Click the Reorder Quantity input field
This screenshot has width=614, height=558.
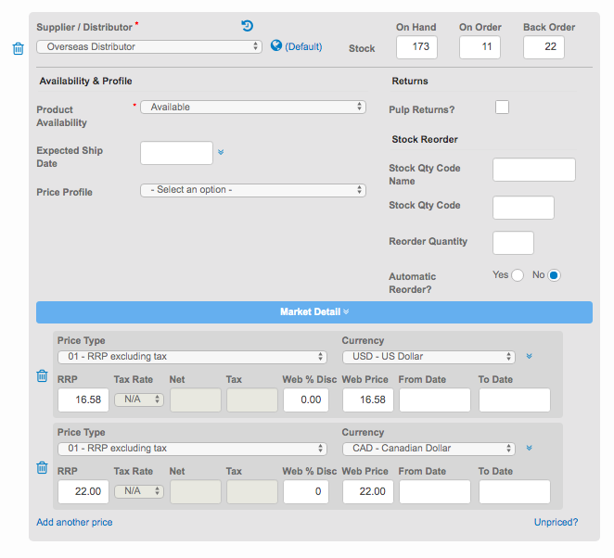pyautogui.click(x=513, y=243)
